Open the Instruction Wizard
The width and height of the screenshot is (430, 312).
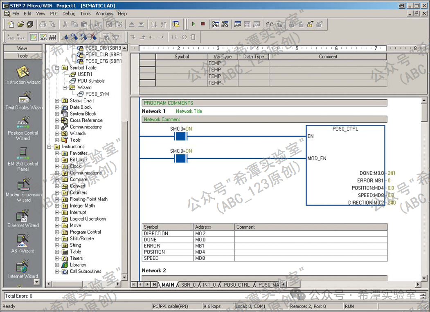[x=23, y=75]
